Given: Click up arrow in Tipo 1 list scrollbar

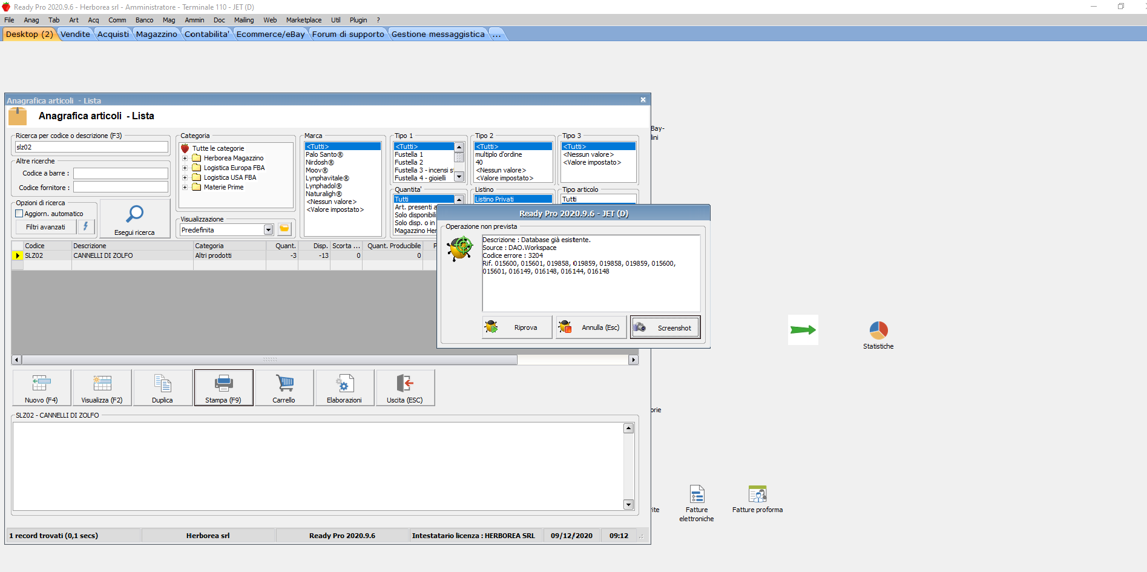Looking at the screenshot, I should [459, 147].
